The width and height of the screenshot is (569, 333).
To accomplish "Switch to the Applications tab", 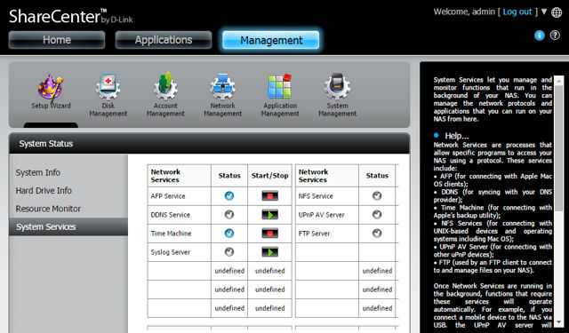I will 164,40.
